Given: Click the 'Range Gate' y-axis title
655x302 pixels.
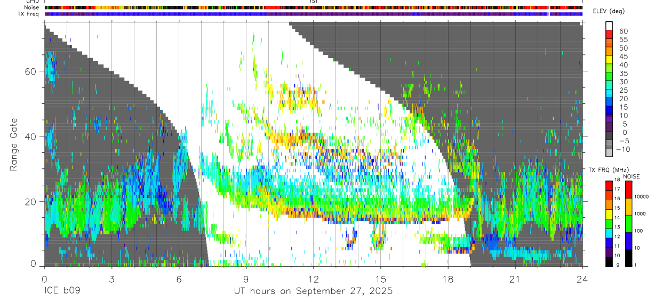Looking at the screenshot, I should point(14,144).
